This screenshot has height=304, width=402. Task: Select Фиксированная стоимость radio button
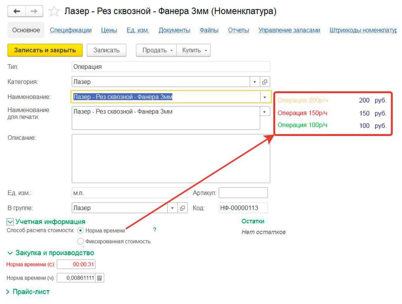pyautogui.click(x=81, y=241)
